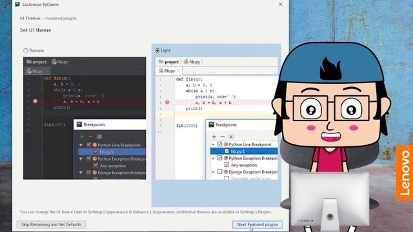Click the "Featured plugins" breadcrumb text

point(61,18)
